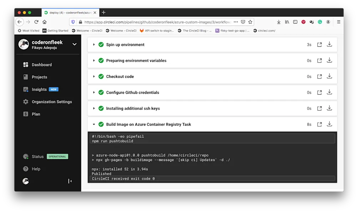Image resolution: width=358 pixels, height=212 pixels.
Task: Open Checkout code step in new tab
Action: click(319, 77)
